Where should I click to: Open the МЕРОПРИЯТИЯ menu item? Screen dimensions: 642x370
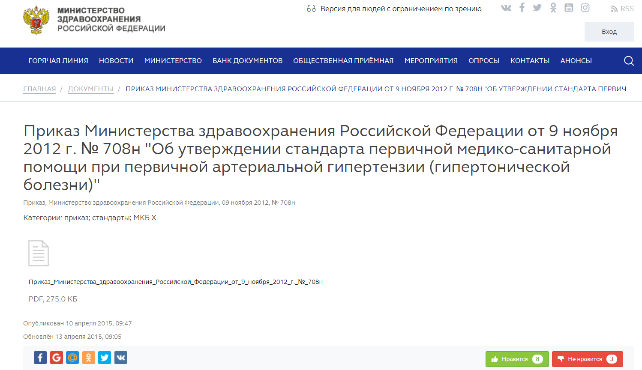click(x=431, y=61)
